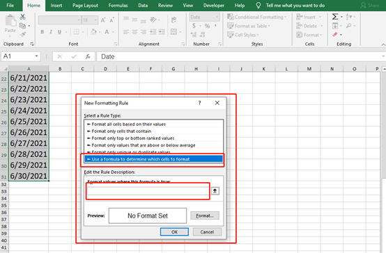Click the Format Painter brush icon
The height and width of the screenshot is (253, 386).
pyautogui.click(x=23, y=34)
